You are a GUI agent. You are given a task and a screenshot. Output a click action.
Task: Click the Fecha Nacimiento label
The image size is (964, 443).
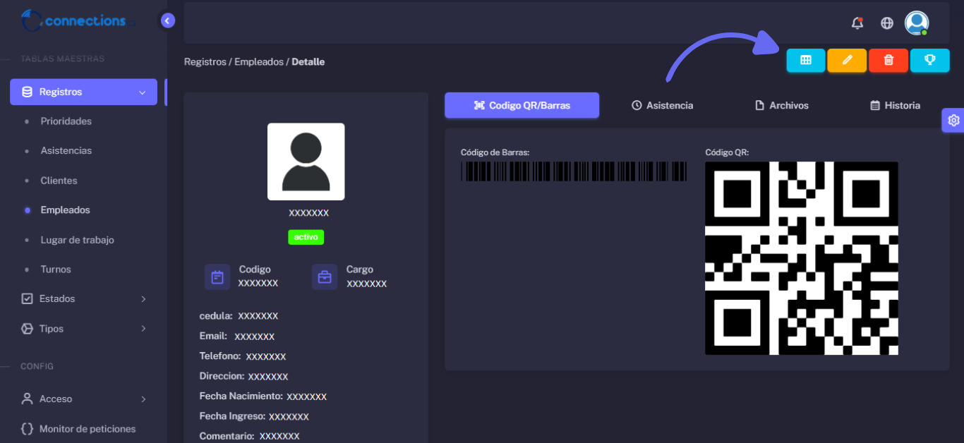(x=241, y=396)
